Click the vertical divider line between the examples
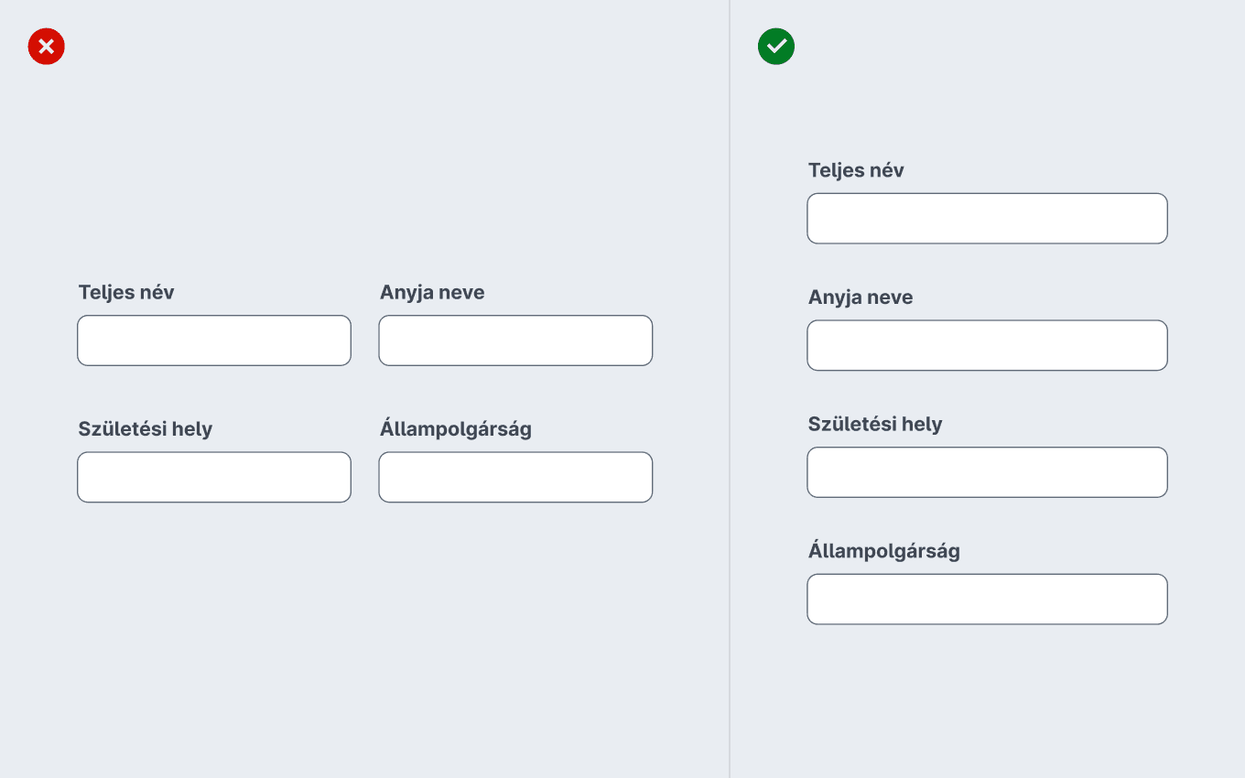The width and height of the screenshot is (1245, 778). point(730,389)
